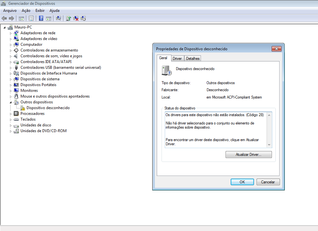318x231 pixels.
Task: Switch to the Driver tab
Action: click(177, 59)
